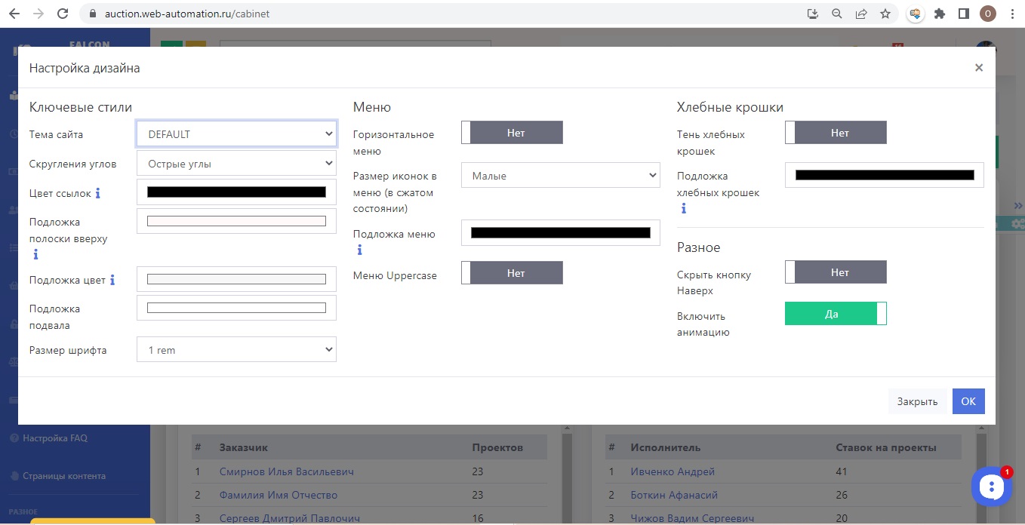Click info icon next to Цвет ссылок
Image resolution: width=1025 pixels, height=525 pixels.
point(97,193)
